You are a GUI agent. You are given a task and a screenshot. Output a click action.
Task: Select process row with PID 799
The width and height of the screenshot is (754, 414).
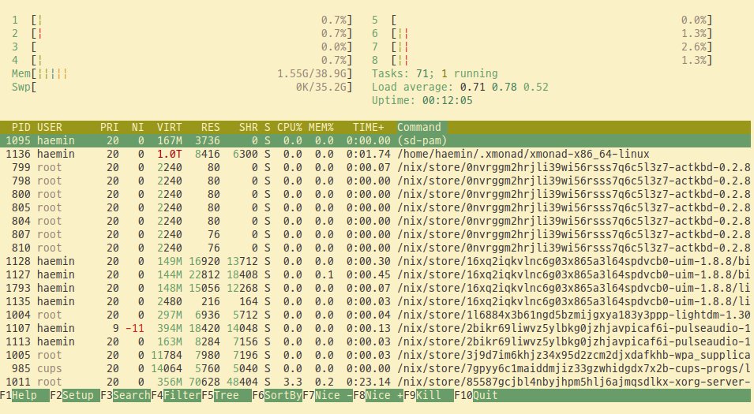point(375,168)
